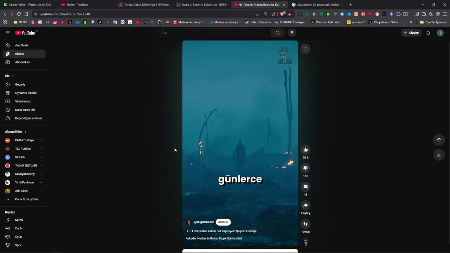
Task: Dislike the short with thumbs down
Action: (306, 168)
